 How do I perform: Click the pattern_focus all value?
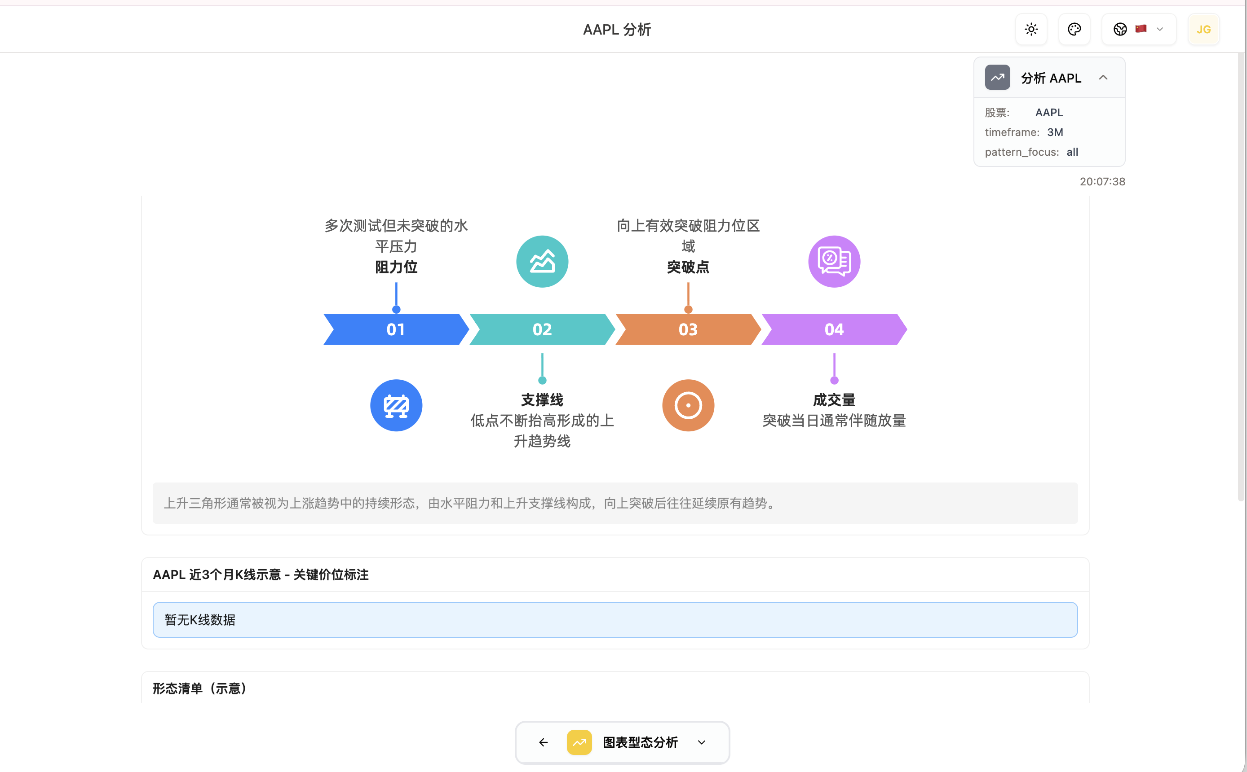click(x=1072, y=152)
